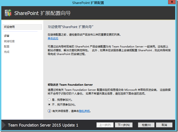Click the '欢迎使用"SharePoint 扩展向导"' heading
Screen dimensions: 178x132
(70, 27)
